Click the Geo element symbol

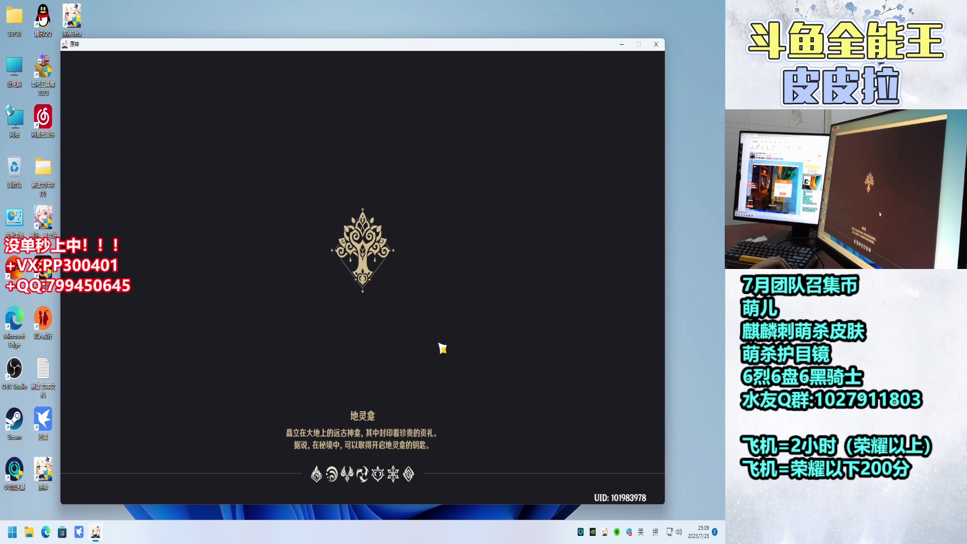coord(410,474)
